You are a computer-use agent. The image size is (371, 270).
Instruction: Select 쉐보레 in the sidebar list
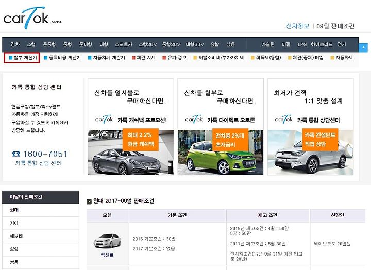pos(41,236)
